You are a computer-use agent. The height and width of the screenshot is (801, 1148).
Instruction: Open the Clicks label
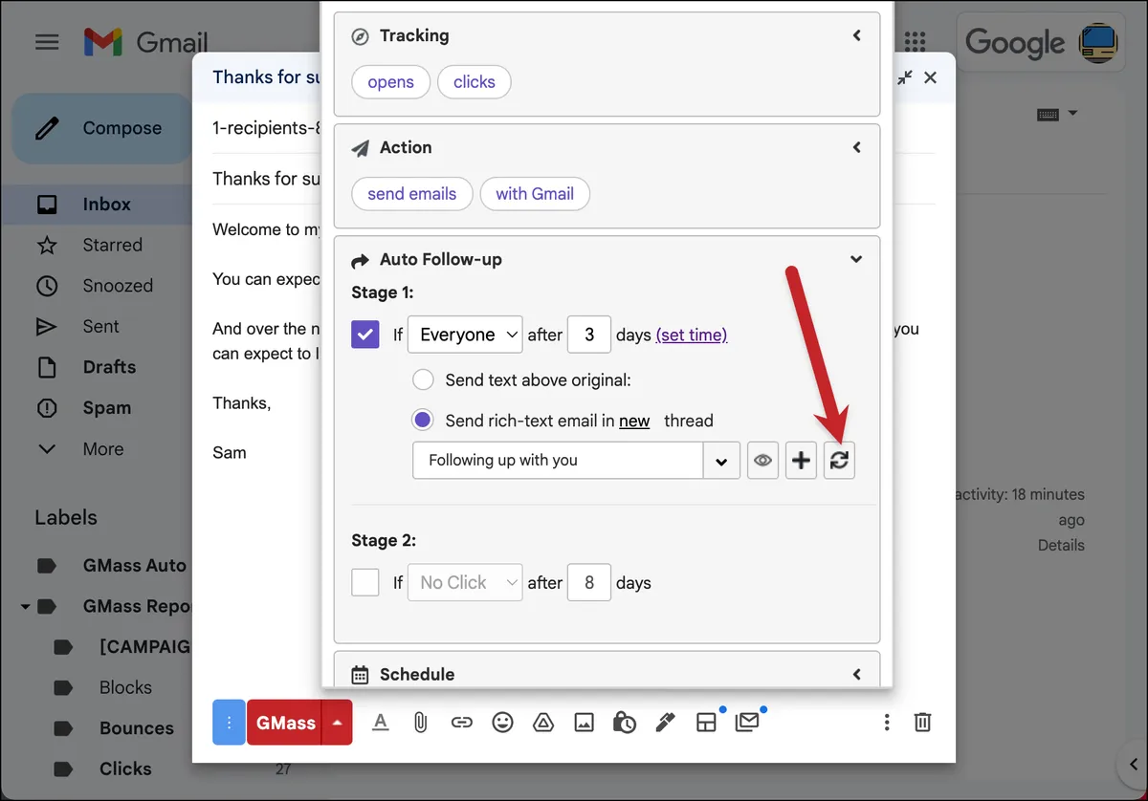pos(125,769)
